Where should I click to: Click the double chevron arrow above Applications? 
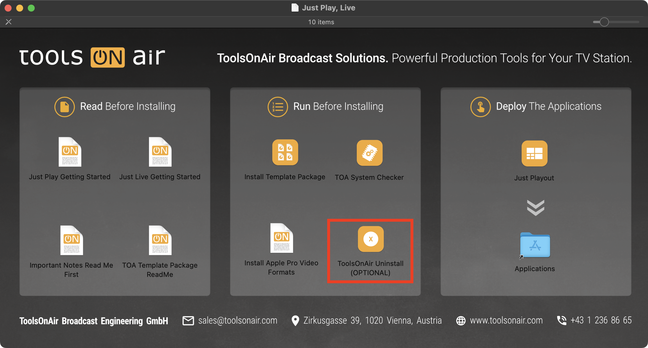point(535,208)
